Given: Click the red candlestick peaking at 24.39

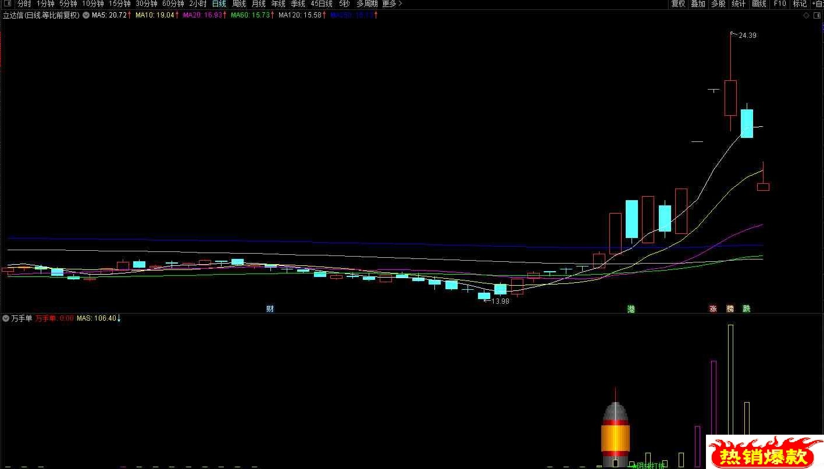Looking at the screenshot, I should pyautogui.click(x=730, y=98).
